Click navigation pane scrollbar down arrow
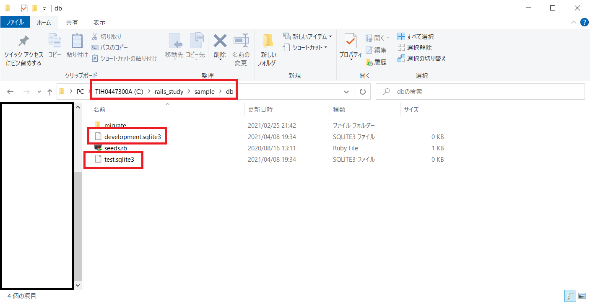 [78, 285]
